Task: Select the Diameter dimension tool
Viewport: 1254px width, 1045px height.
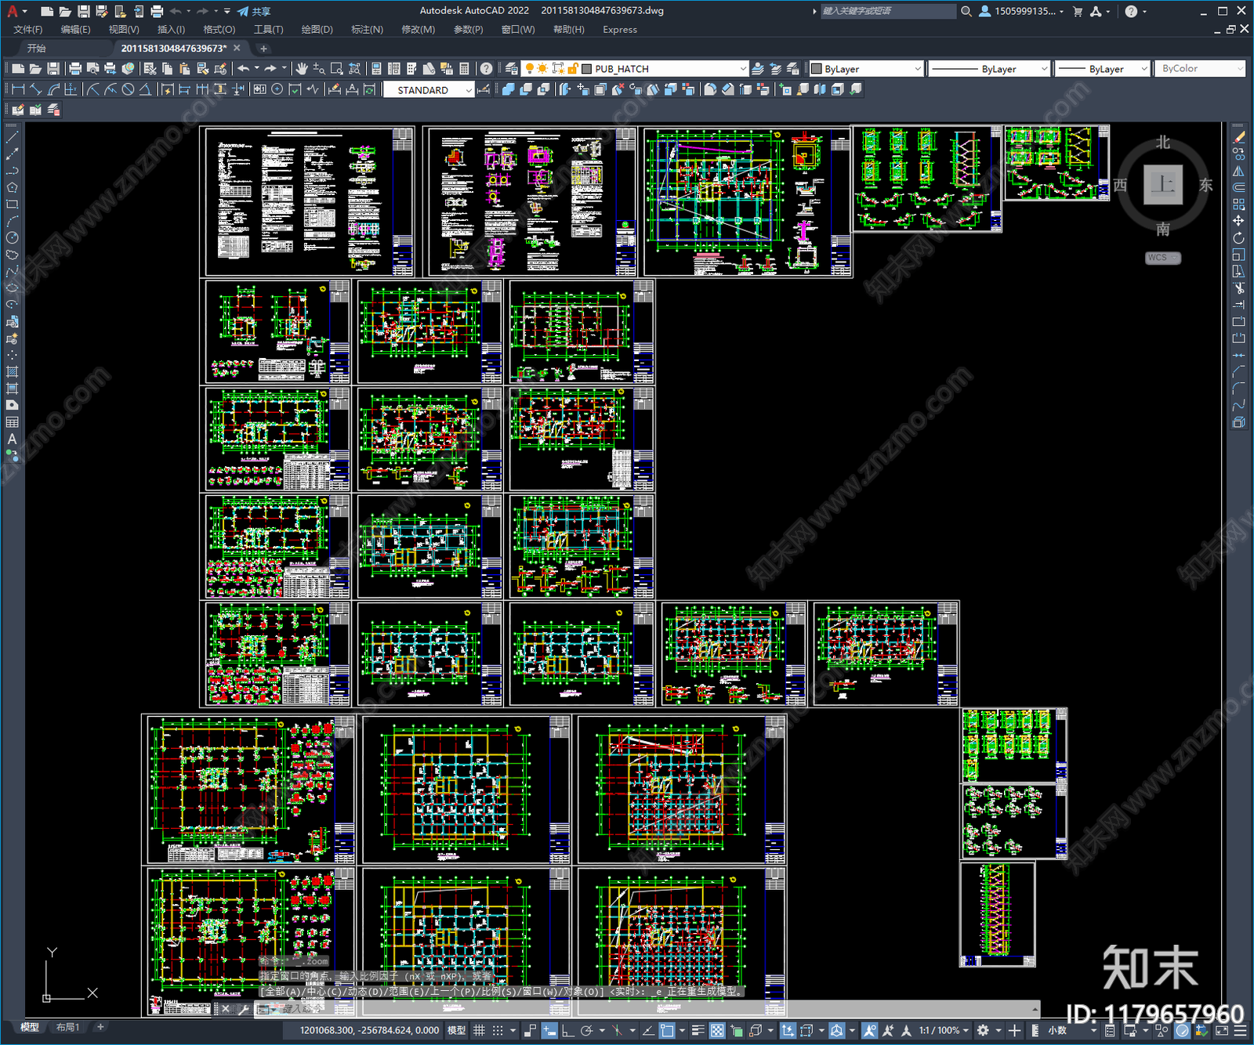Action: click(x=128, y=89)
